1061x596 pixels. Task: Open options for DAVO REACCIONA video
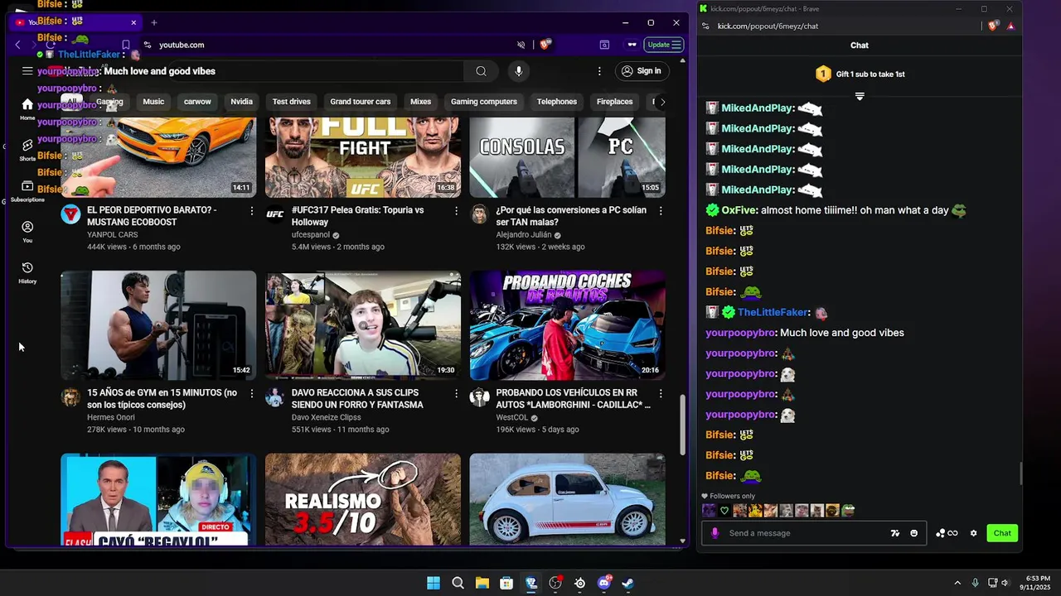pyautogui.click(x=456, y=393)
